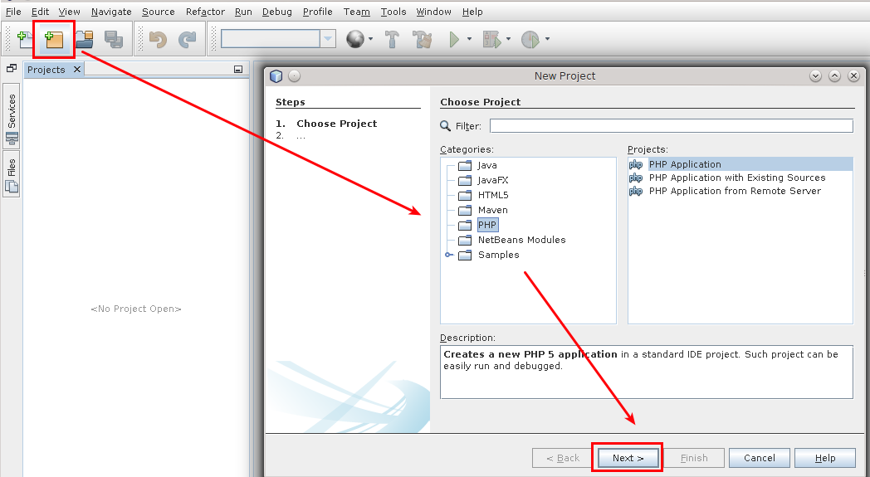Open the Navigate menu
Screen dimensions: 870x477
point(111,11)
